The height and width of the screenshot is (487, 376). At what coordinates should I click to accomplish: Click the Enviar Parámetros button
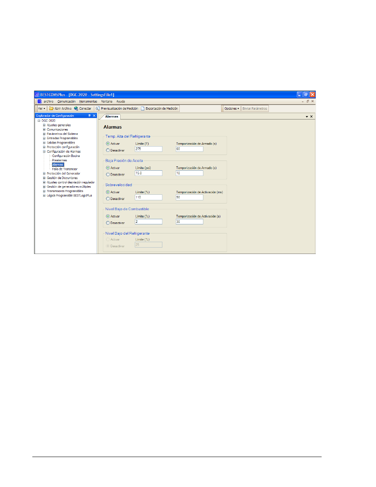255,108
